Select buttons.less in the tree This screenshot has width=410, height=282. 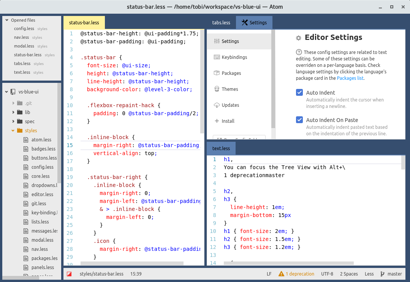[x=44, y=158]
